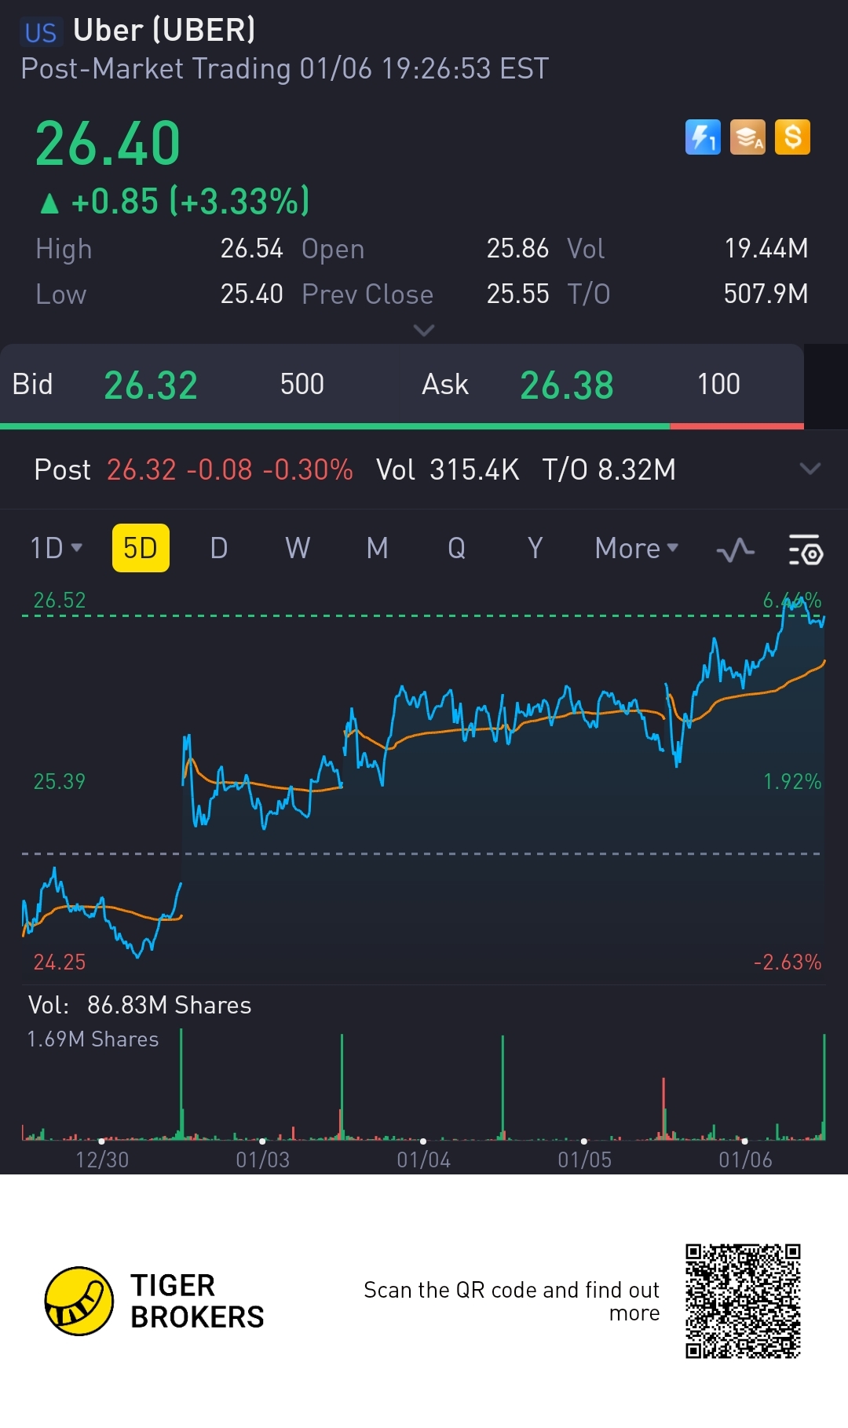
Task: Switch to the Q quarterly chart tab
Action: [456, 548]
